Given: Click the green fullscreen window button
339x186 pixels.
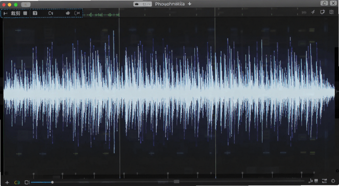Looking at the screenshot, I should pos(16,5).
